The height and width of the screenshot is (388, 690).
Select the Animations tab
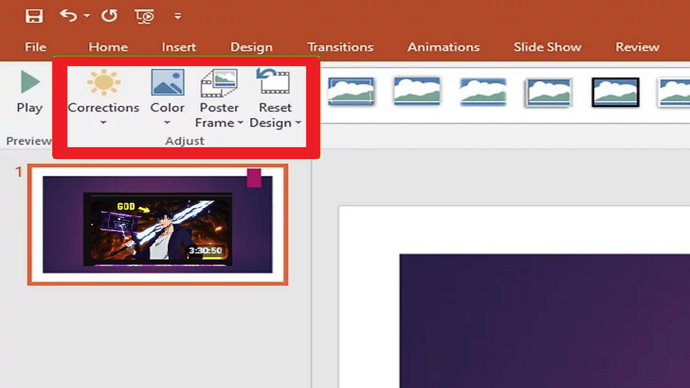coord(443,47)
